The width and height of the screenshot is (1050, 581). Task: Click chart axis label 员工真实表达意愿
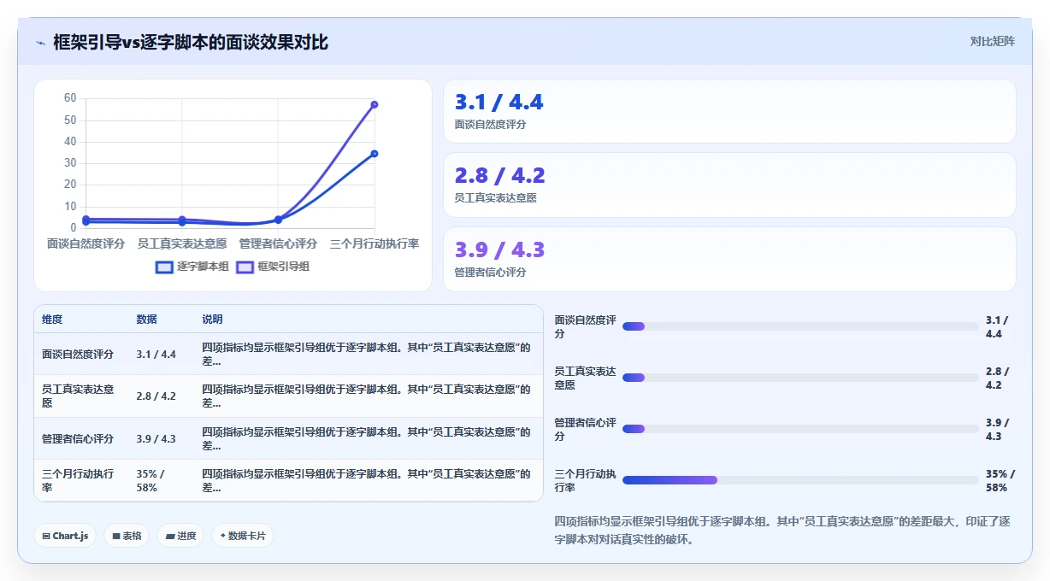(182, 244)
